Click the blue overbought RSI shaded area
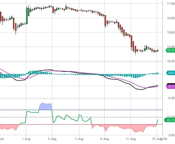175x144 pixels. (46, 107)
